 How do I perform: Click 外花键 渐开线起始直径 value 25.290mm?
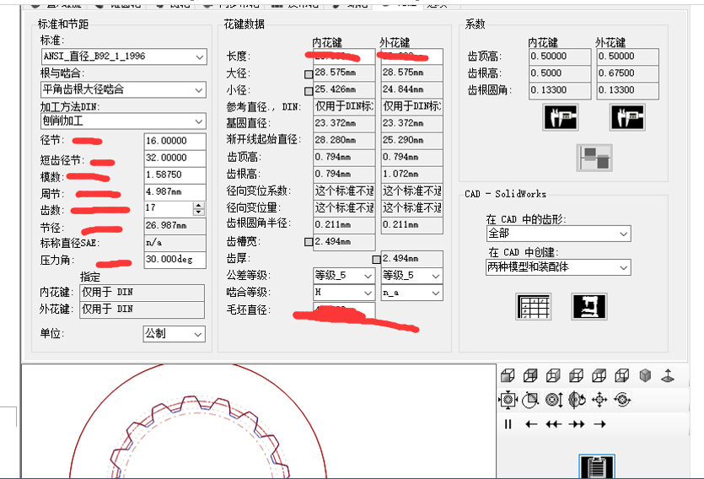tap(411, 141)
